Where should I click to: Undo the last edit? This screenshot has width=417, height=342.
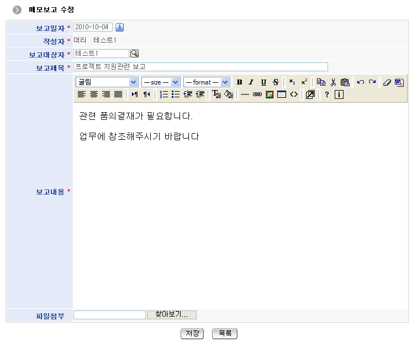[360, 82]
